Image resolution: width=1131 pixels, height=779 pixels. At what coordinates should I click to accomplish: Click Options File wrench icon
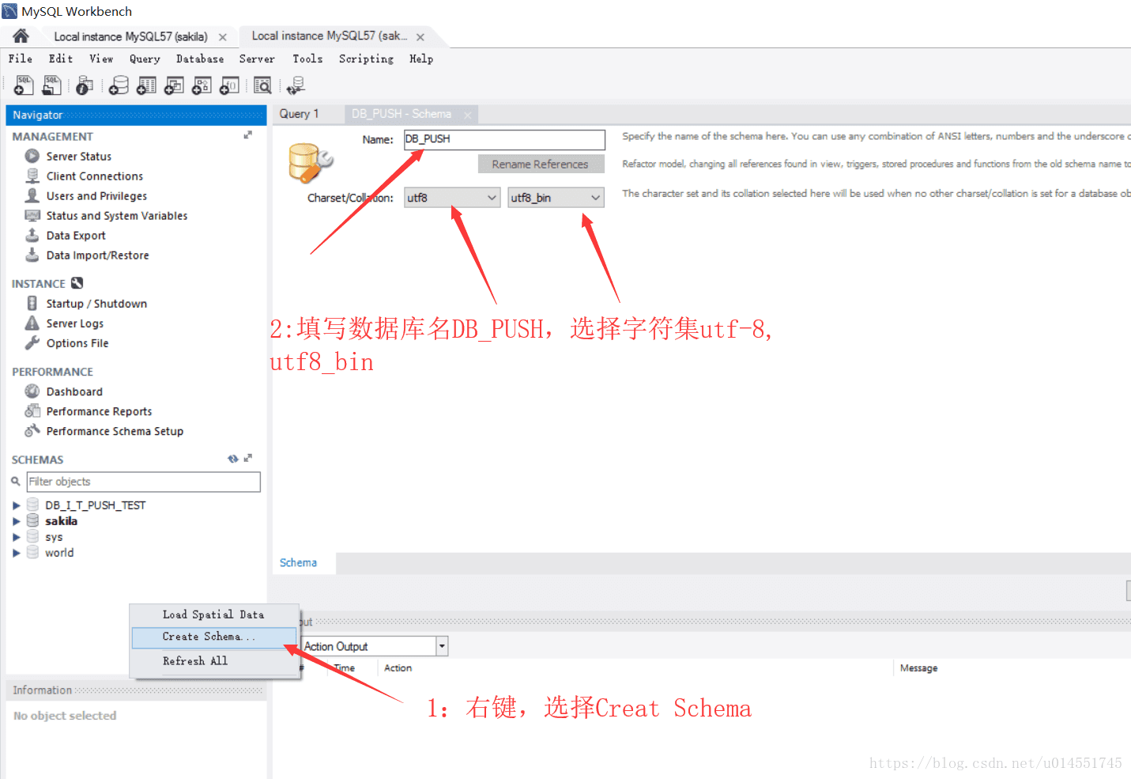tap(32, 342)
